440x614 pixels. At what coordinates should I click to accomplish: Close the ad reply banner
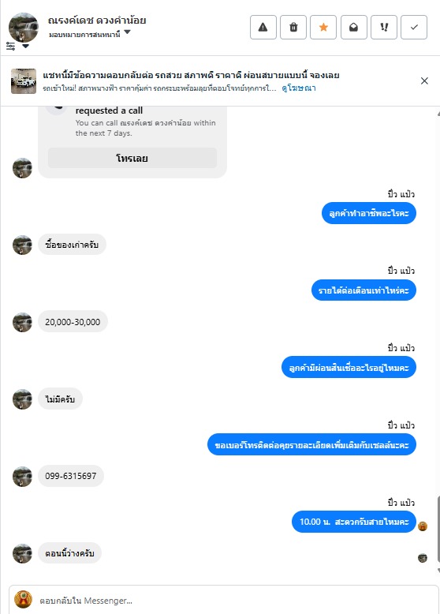point(424,80)
